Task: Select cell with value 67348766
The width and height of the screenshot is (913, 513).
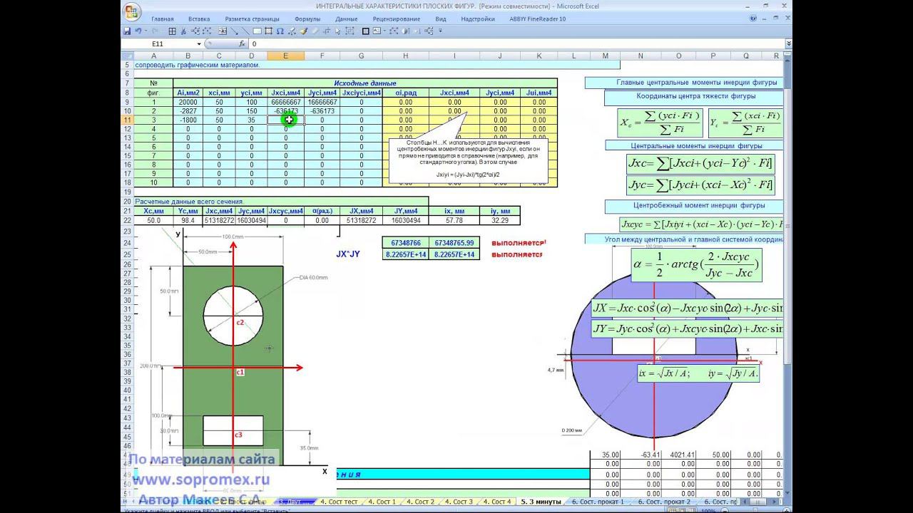Action: tap(405, 243)
